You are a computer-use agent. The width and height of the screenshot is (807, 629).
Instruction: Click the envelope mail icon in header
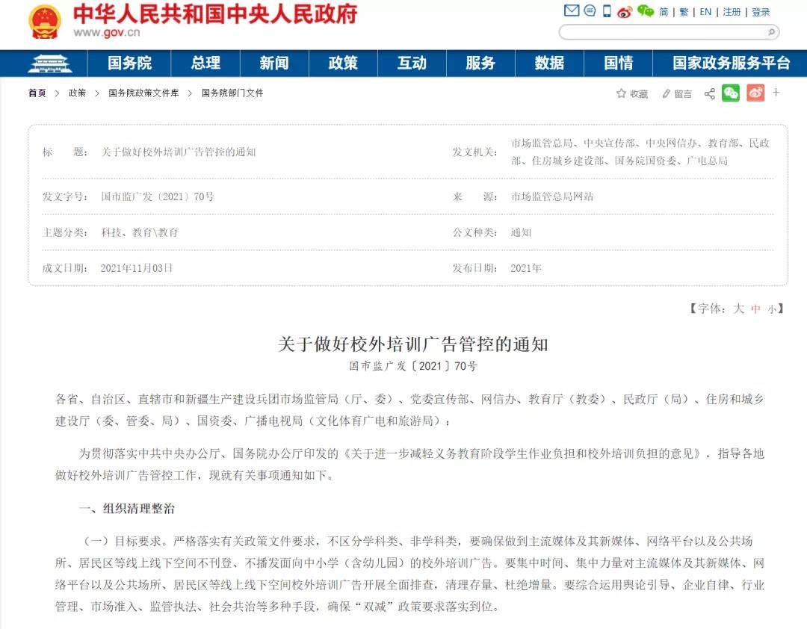pyautogui.click(x=572, y=11)
